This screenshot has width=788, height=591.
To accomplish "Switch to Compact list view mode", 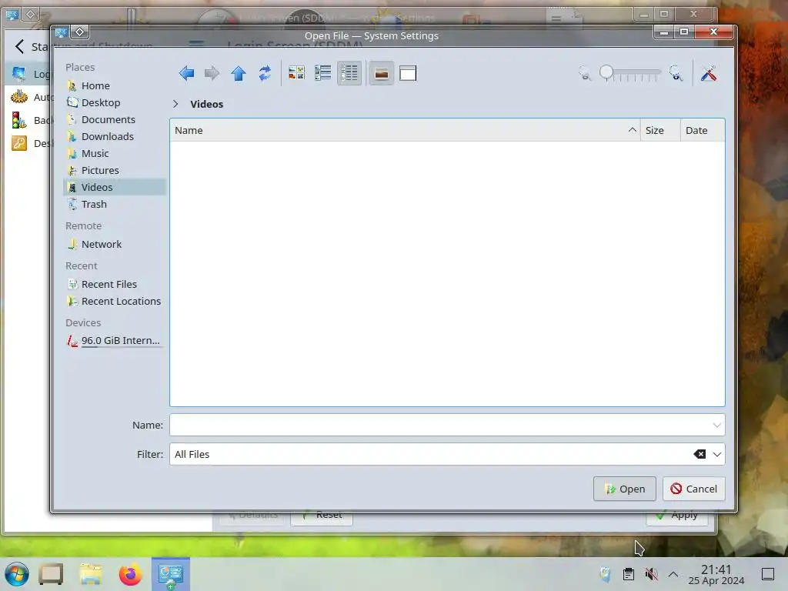I will [x=322, y=73].
